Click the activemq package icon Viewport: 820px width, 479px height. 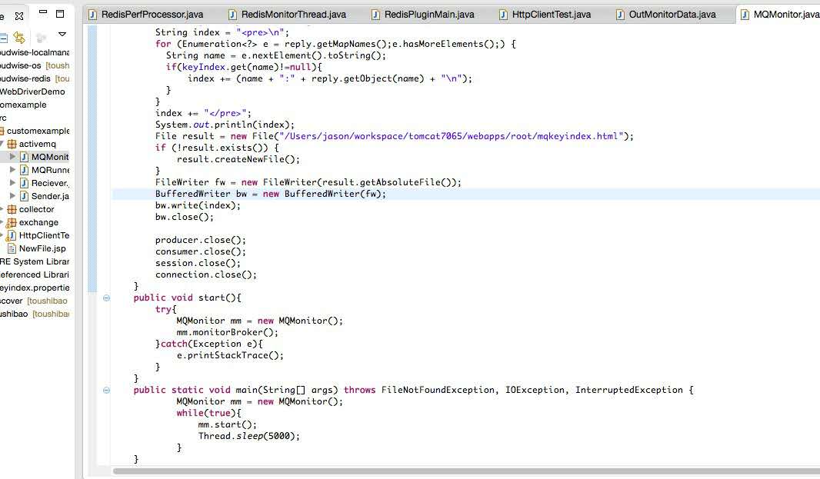[12, 144]
